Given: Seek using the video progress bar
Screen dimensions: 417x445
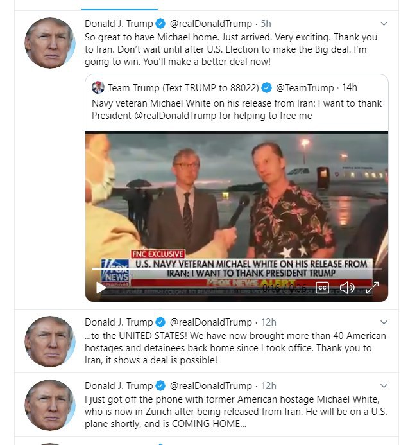Looking at the screenshot, I should [237, 268].
